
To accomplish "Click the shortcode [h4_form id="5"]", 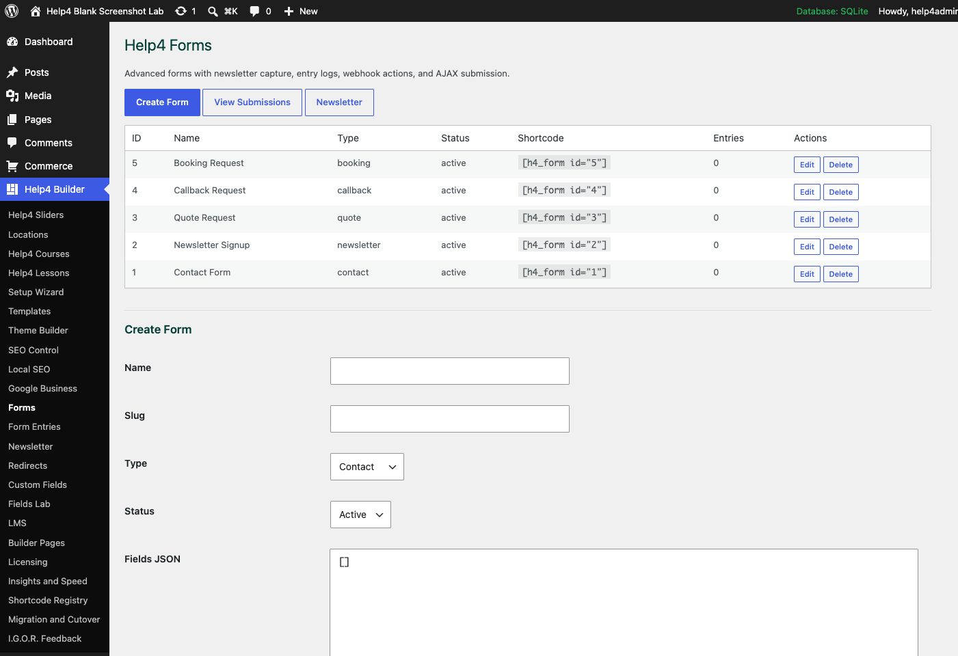I will pos(564,163).
